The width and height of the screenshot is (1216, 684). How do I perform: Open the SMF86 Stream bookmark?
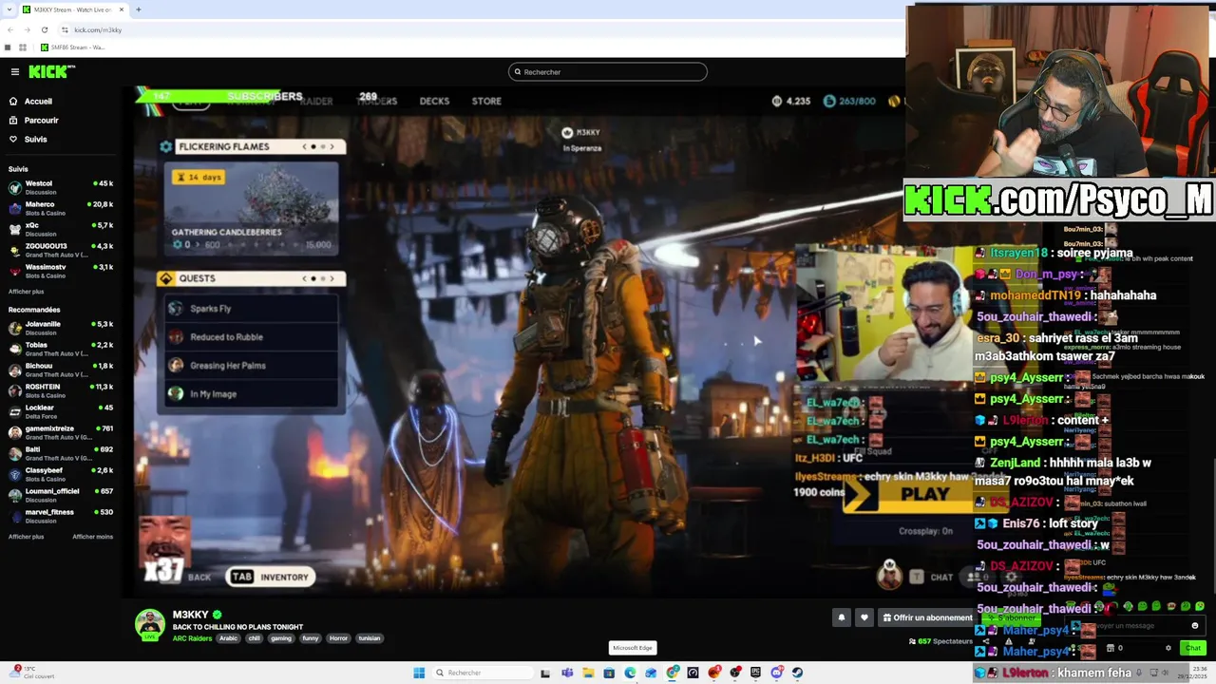(72, 47)
